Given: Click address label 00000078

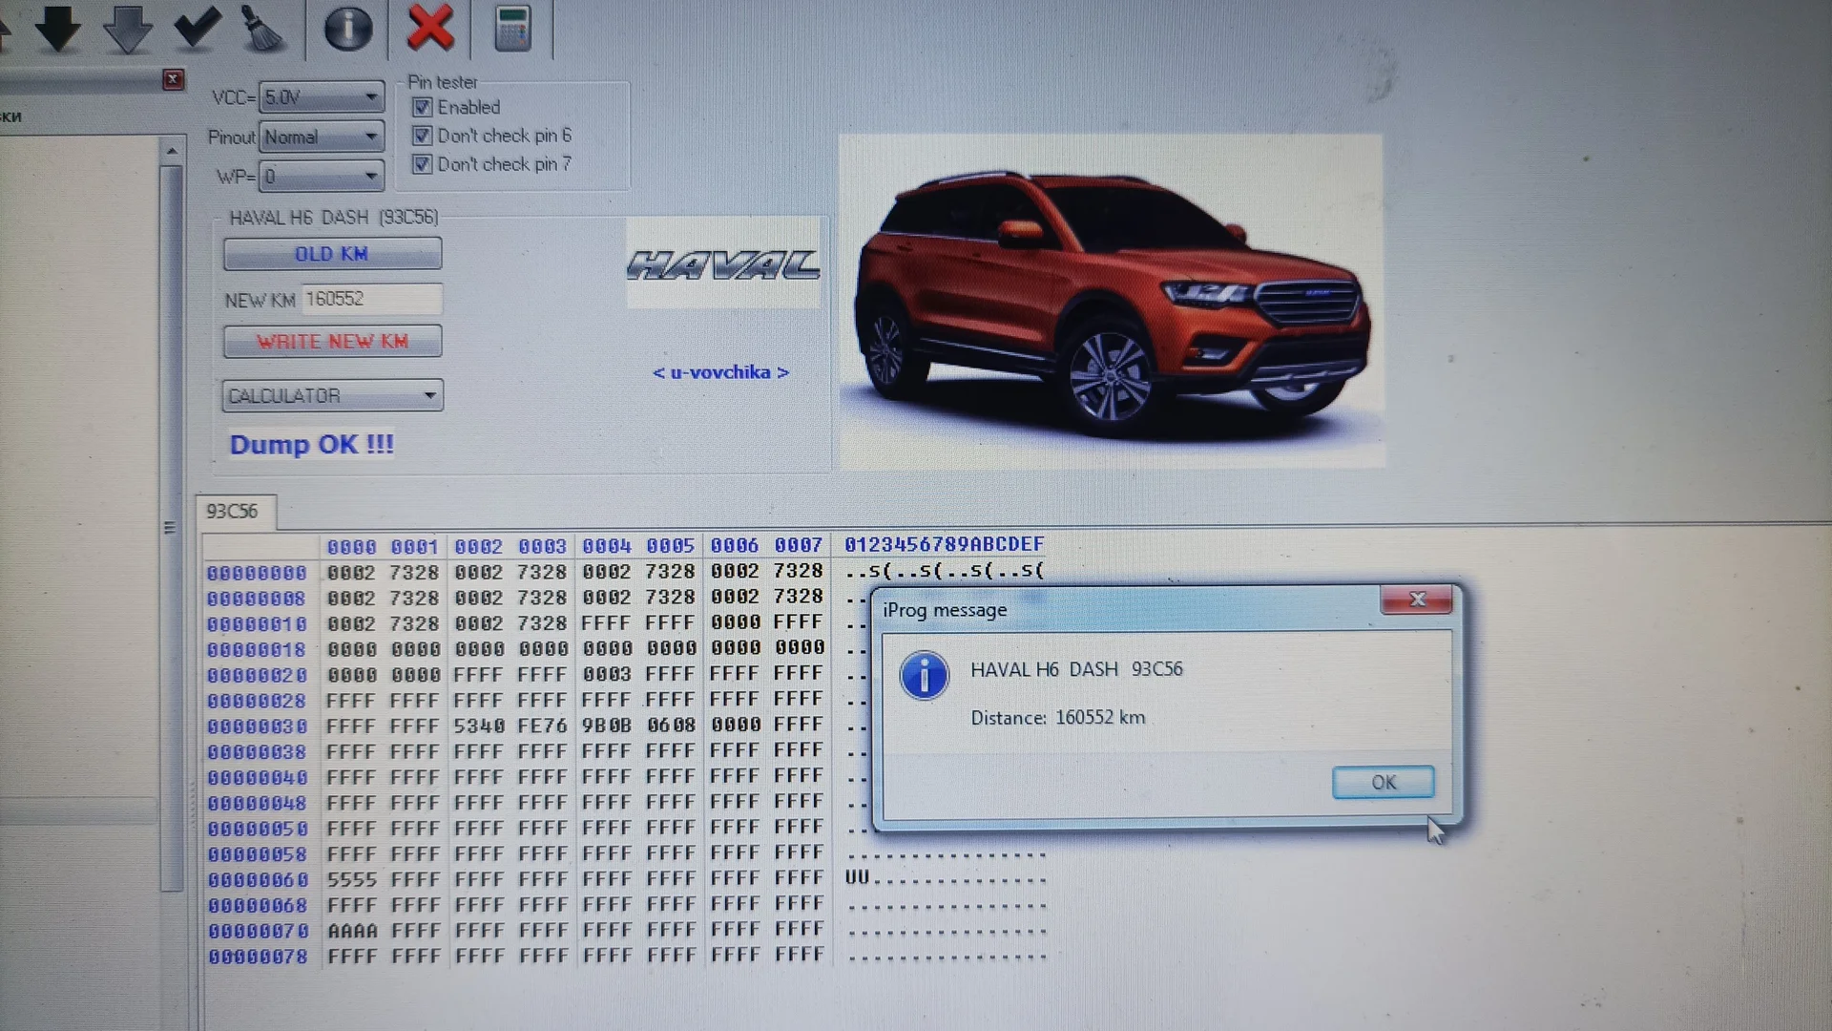Looking at the screenshot, I should pos(258,957).
